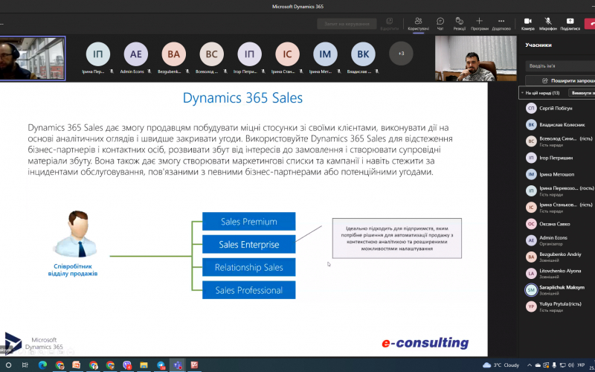This screenshot has width=595, height=372.
Task: Focus the Введіть ім'я search field
Action: [x=560, y=65]
